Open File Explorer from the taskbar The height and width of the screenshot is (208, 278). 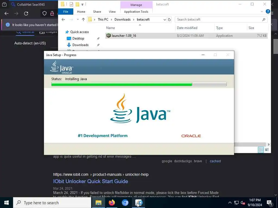(x=98, y=203)
